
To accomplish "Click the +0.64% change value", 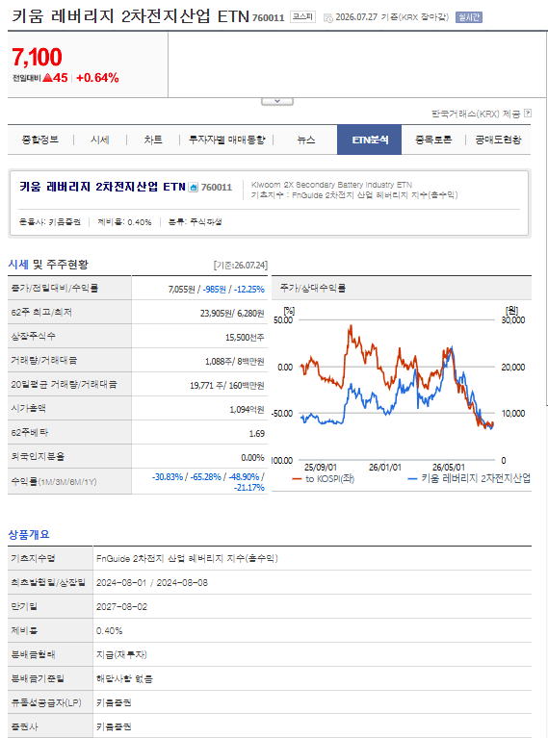I will (x=97, y=78).
